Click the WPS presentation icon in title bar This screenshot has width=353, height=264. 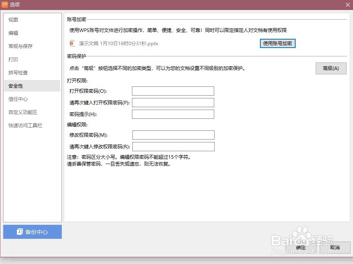[5, 4]
